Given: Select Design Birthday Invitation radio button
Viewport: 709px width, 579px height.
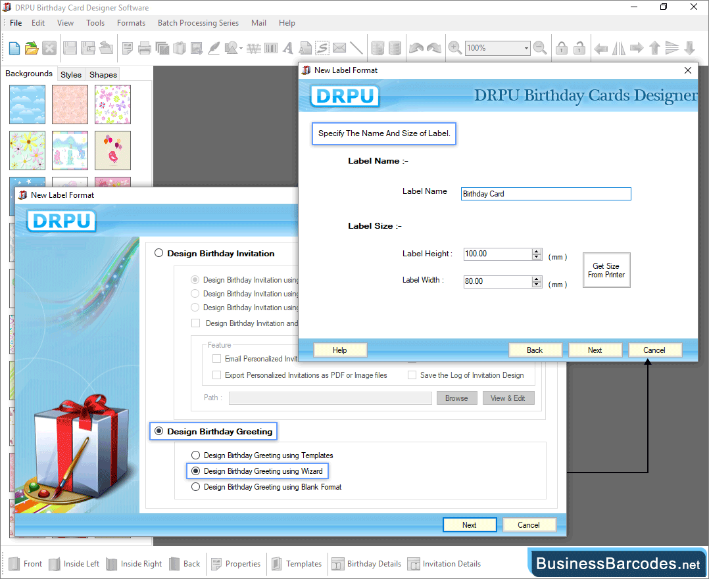Looking at the screenshot, I should click(159, 253).
